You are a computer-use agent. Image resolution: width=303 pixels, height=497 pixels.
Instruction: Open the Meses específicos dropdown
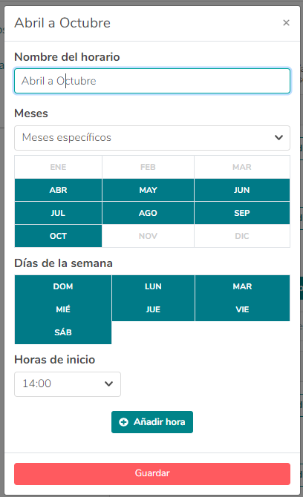[x=152, y=138]
